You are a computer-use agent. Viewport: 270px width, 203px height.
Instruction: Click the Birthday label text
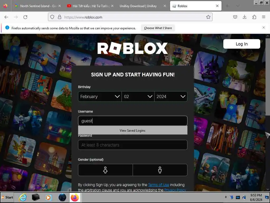[84, 87]
